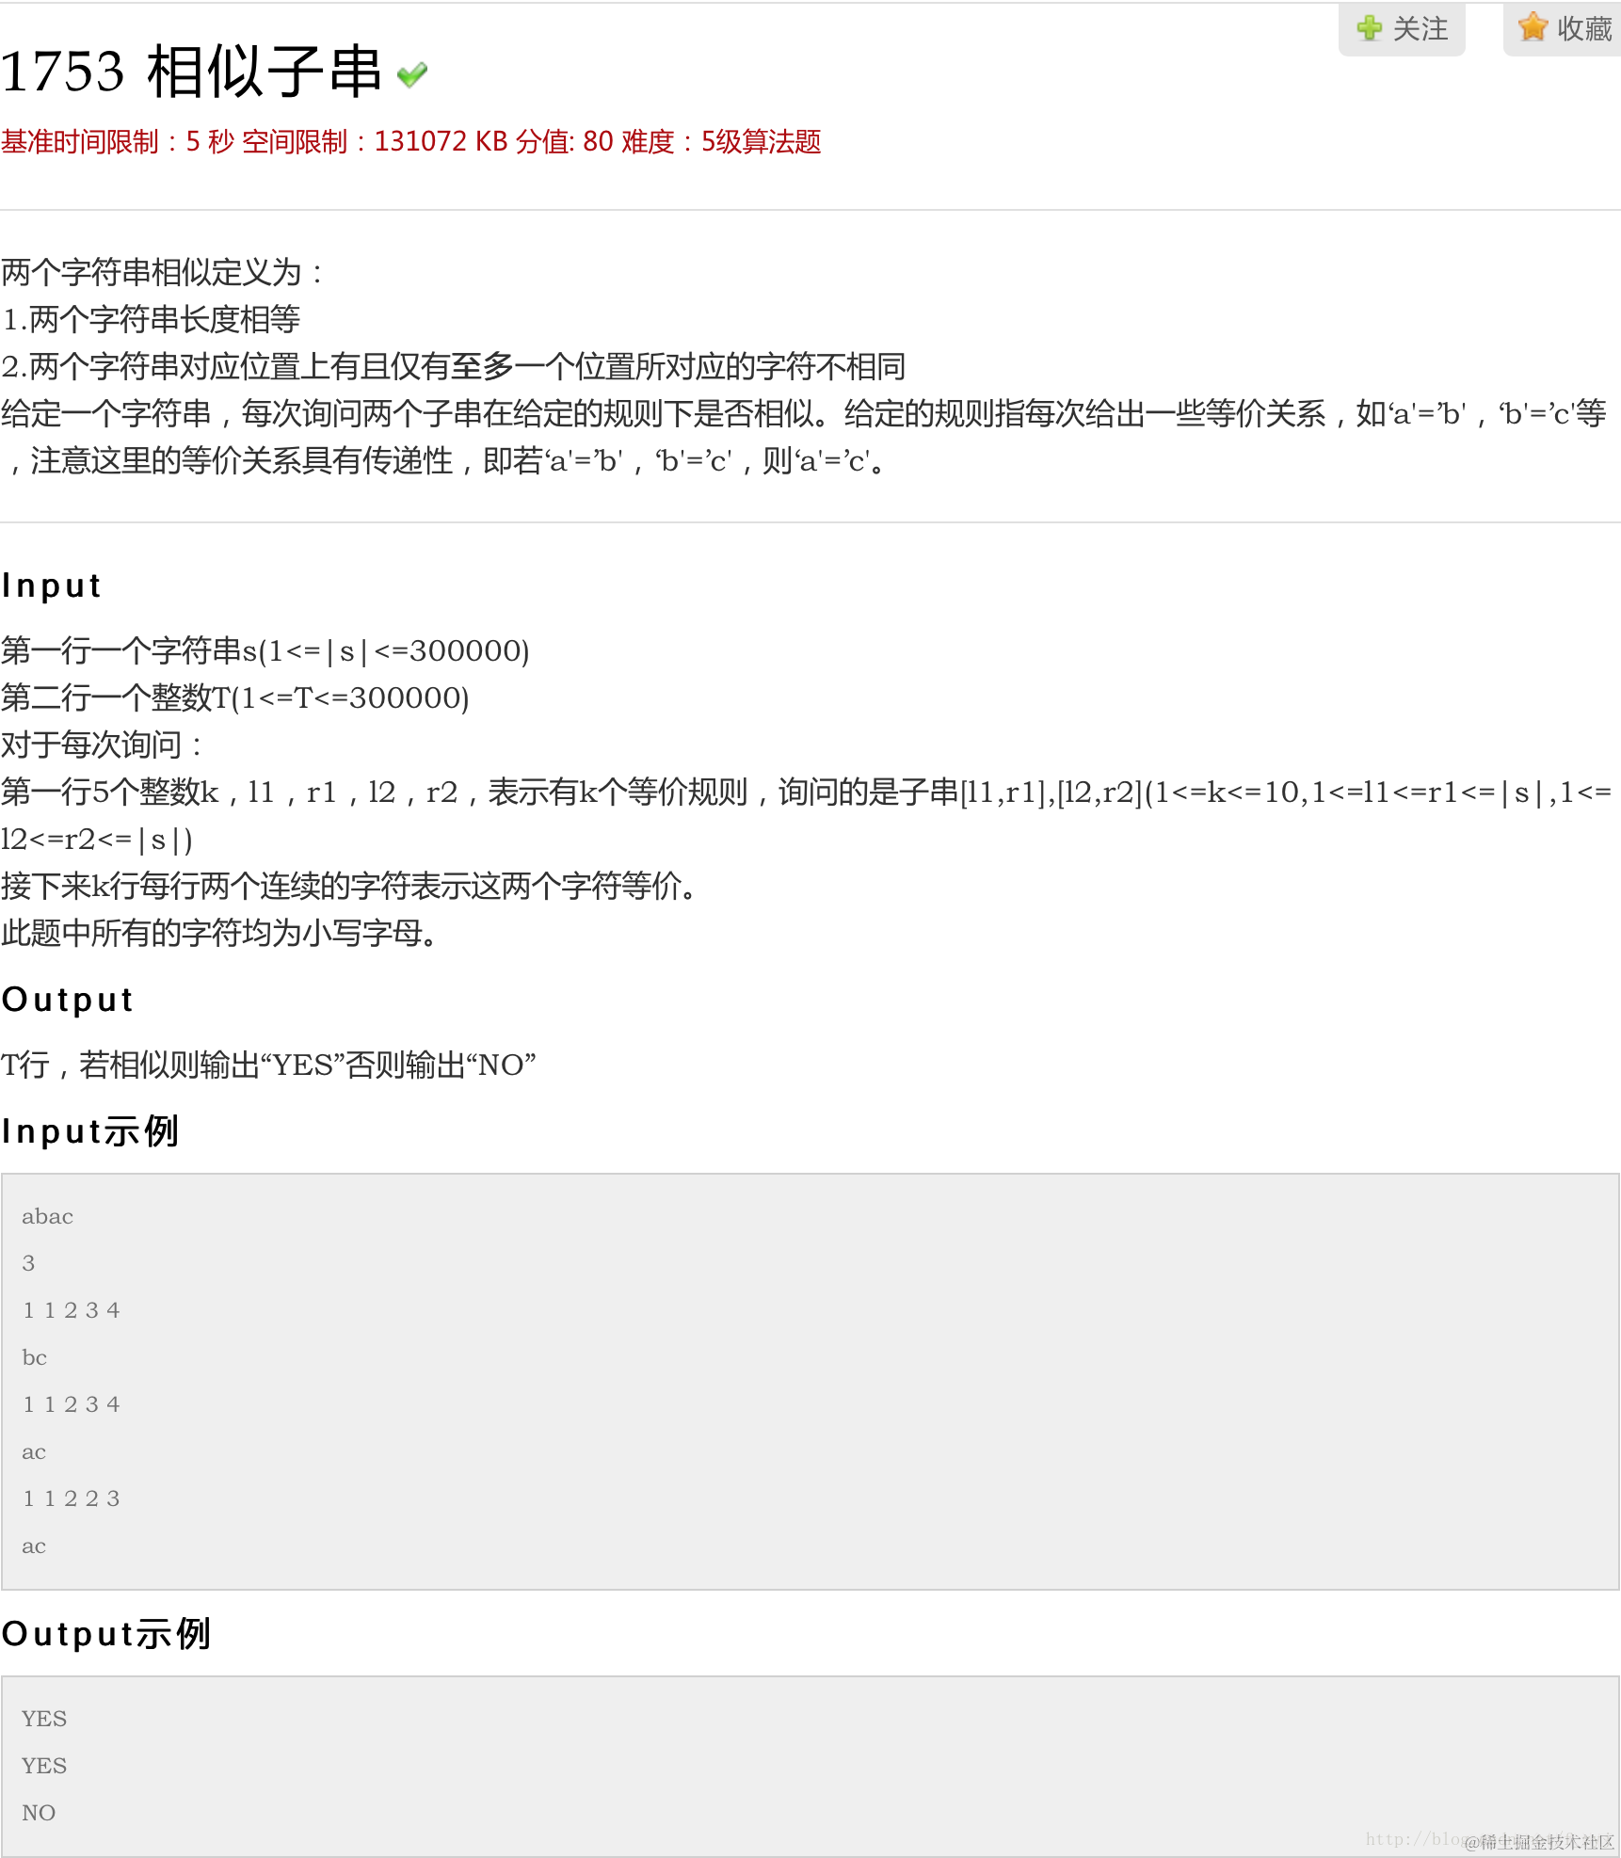
Task: Click sample input line 'abac'
Action: 47,1217
